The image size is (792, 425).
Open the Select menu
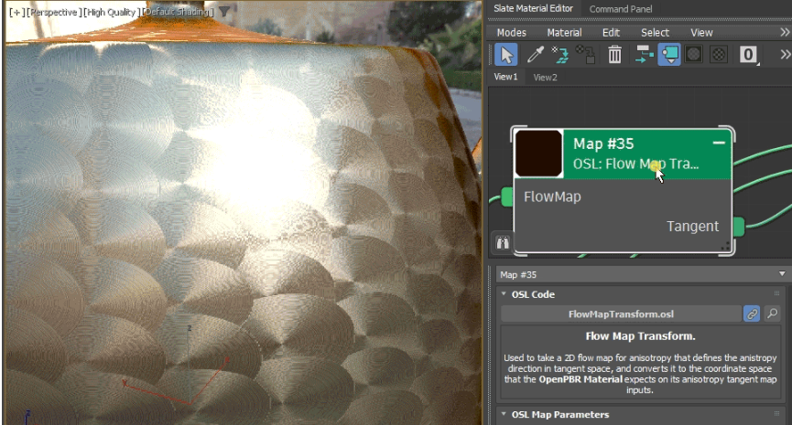click(x=655, y=32)
